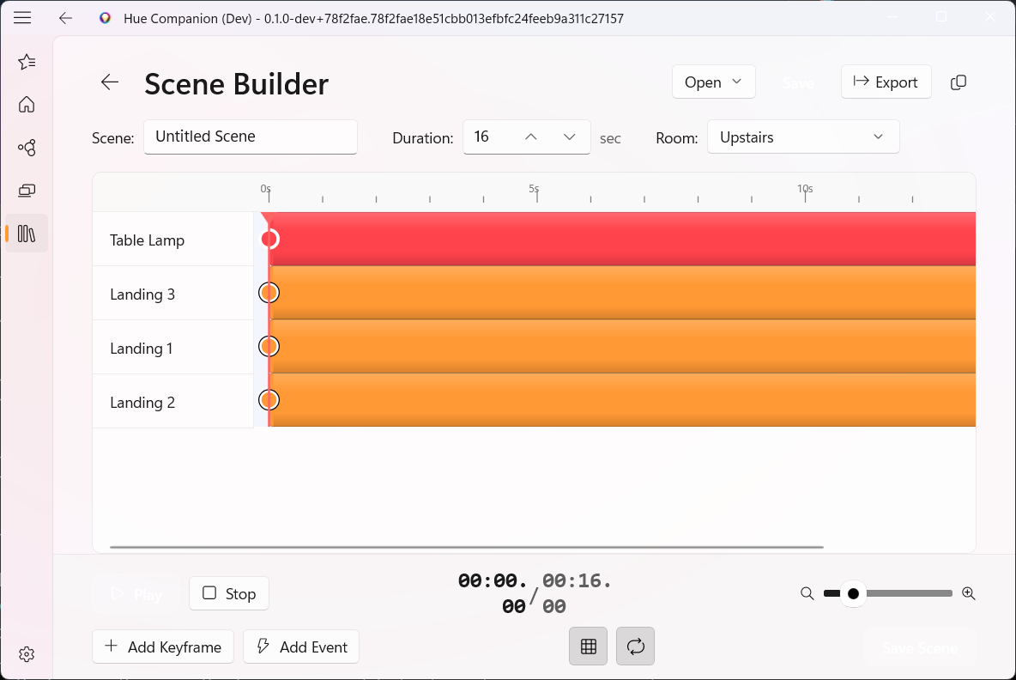This screenshot has width=1016, height=680.
Task: Increase duration with the up chevron
Action: [x=531, y=137]
